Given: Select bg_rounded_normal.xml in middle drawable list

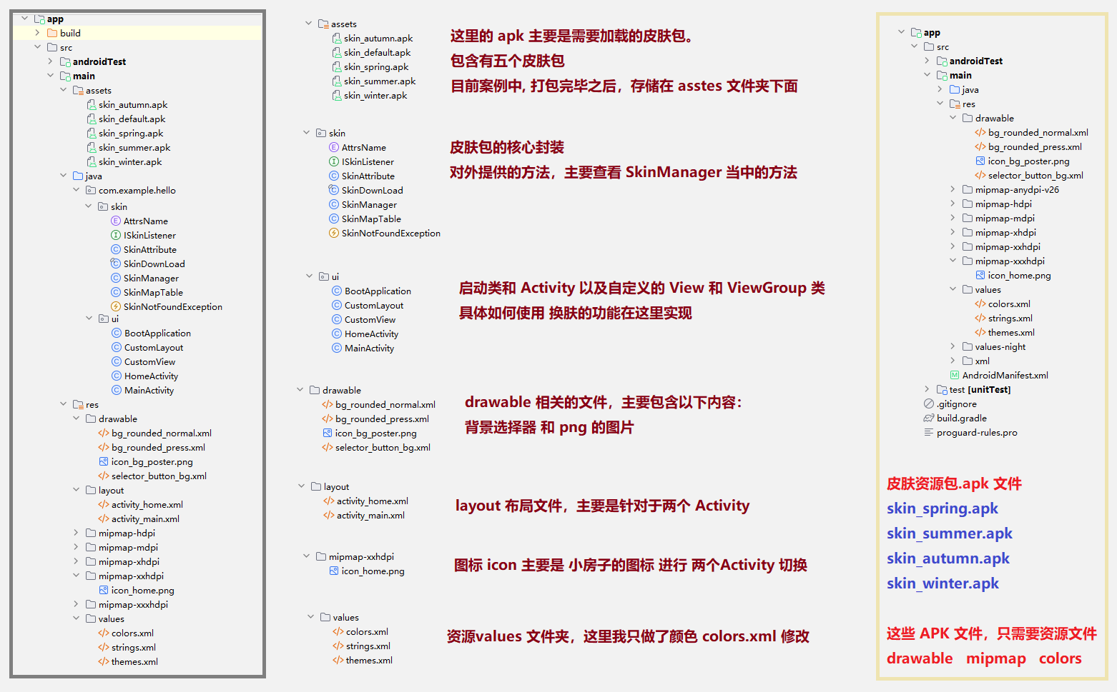Looking at the screenshot, I should click(385, 404).
